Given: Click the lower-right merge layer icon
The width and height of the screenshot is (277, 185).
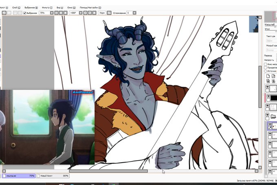Looking at the screenshot, I should [273, 81].
